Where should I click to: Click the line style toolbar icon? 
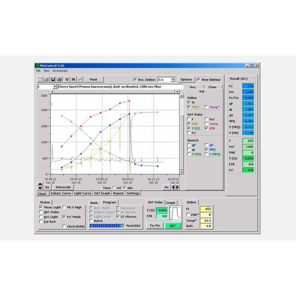80,80
